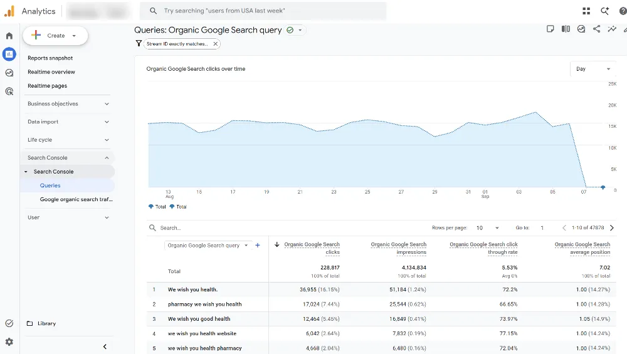627x354 pixels.
Task: Collapse the Search Console topic
Action: coord(68,172)
